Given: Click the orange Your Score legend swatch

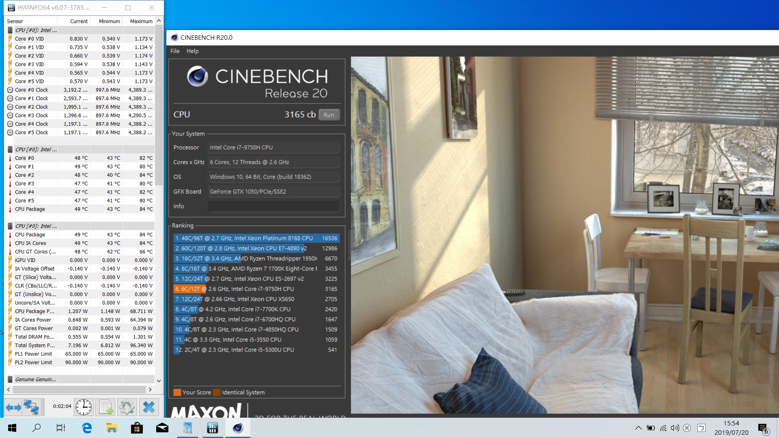Looking at the screenshot, I should [177, 393].
